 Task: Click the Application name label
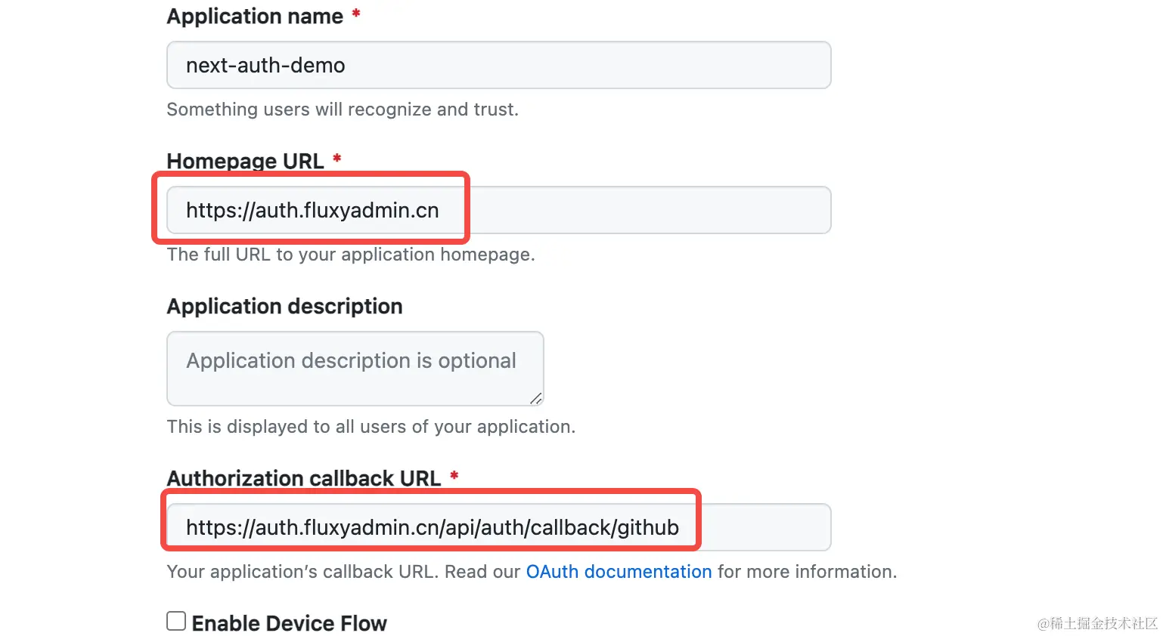[255, 17]
